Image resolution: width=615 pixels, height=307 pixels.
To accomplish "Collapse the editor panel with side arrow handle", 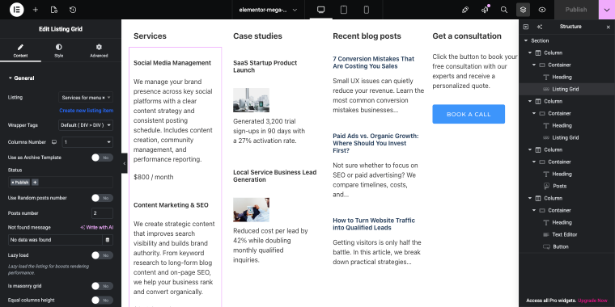I will (124, 163).
